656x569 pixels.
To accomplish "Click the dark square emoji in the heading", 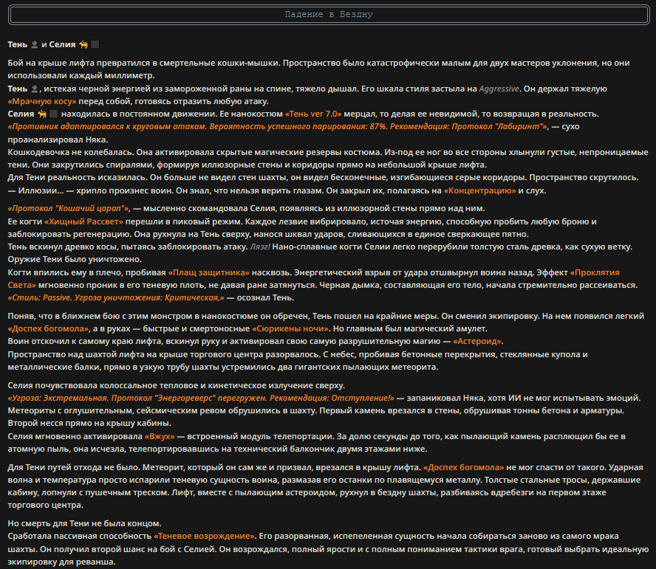I will pyautogui.click(x=95, y=44).
